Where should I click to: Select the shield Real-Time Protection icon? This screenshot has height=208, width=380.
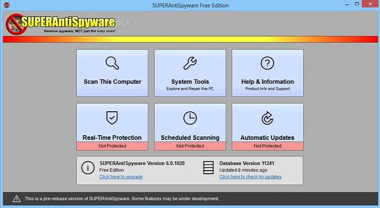[x=112, y=118]
